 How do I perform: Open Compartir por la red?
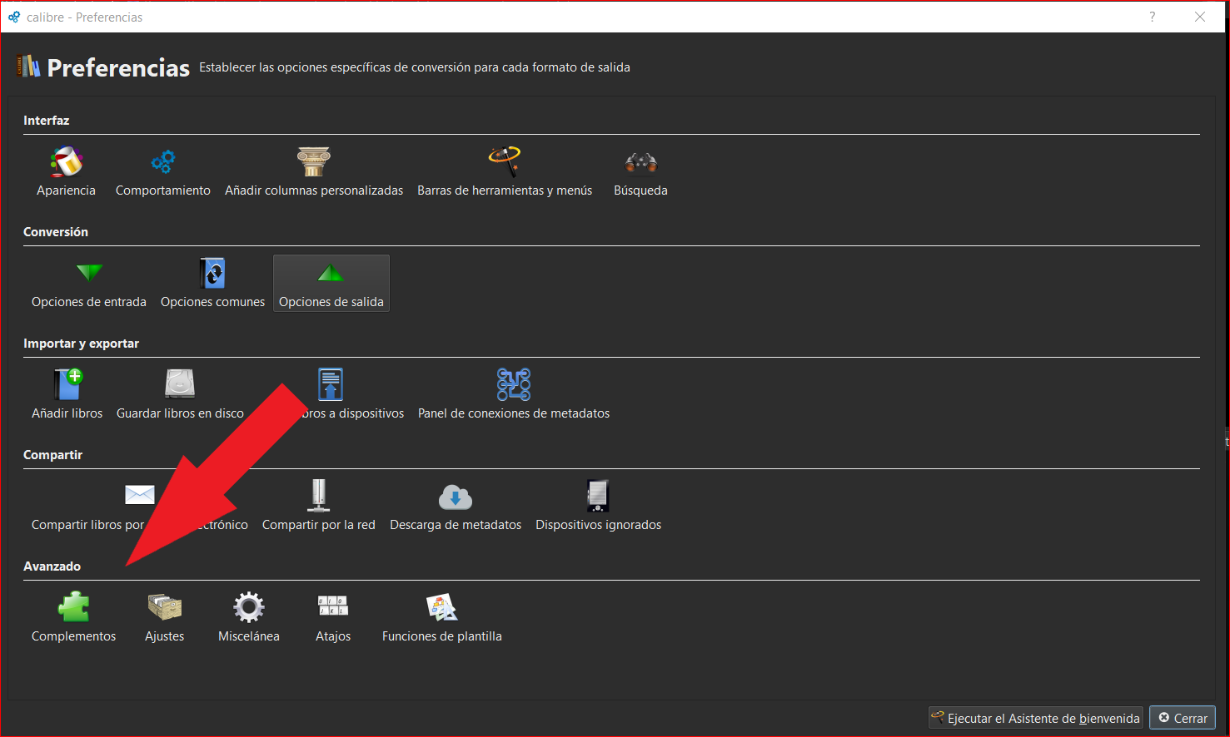click(x=319, y=507)
